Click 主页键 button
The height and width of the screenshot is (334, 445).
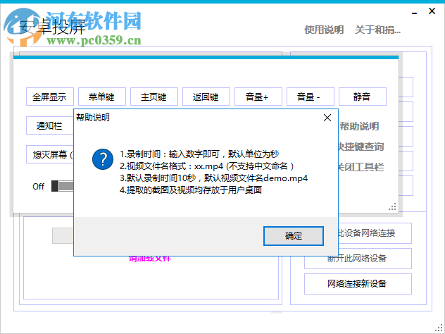pyautogui.click(x=154, y=97)
